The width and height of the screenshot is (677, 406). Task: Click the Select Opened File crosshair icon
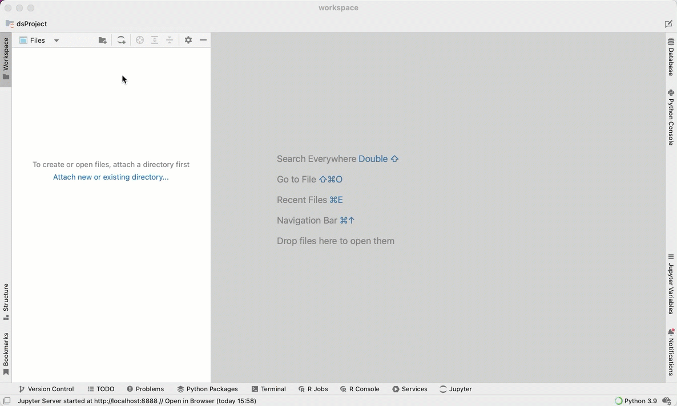tap(139, 40)
